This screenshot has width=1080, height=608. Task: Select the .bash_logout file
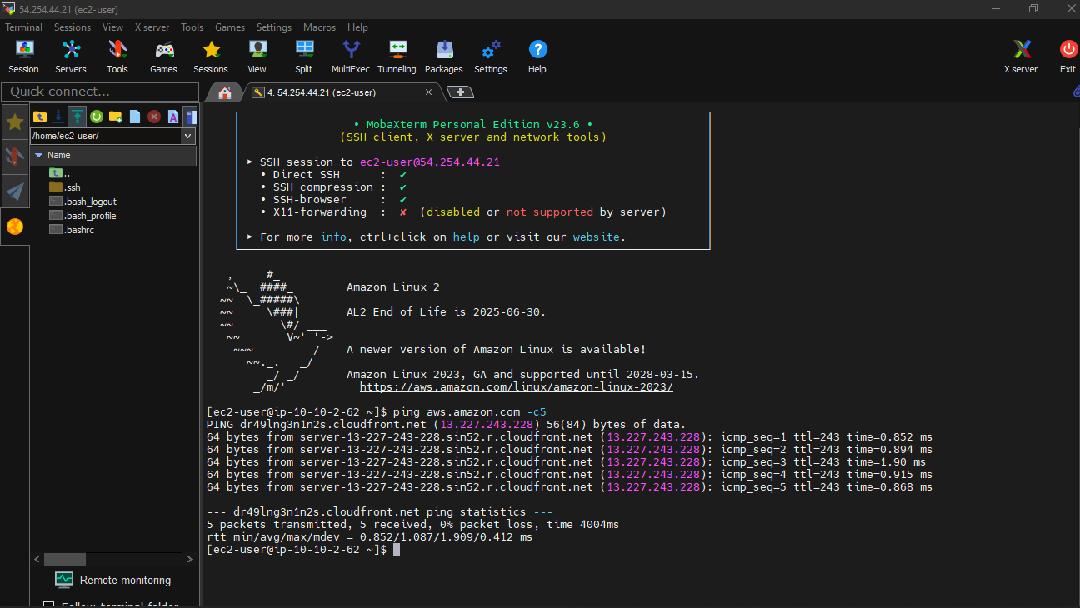[x=82, y=202]
